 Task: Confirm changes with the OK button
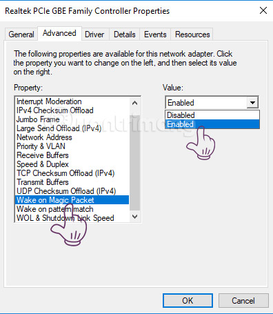(x=188, y=300)
